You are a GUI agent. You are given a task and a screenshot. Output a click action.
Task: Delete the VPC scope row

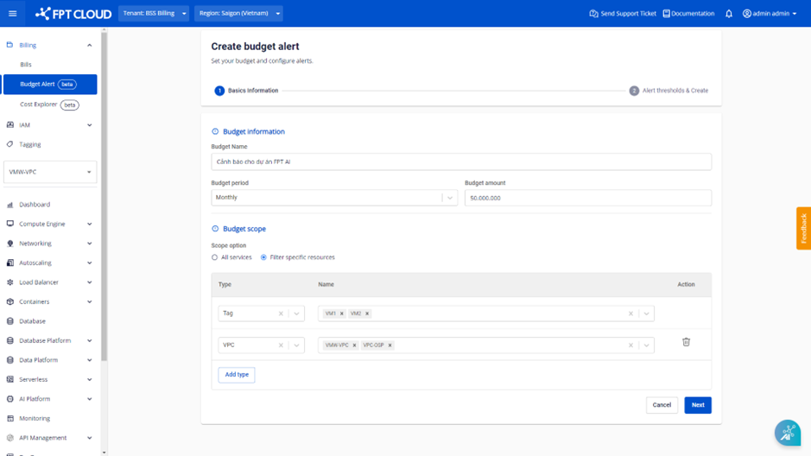[x=686, y=342]
